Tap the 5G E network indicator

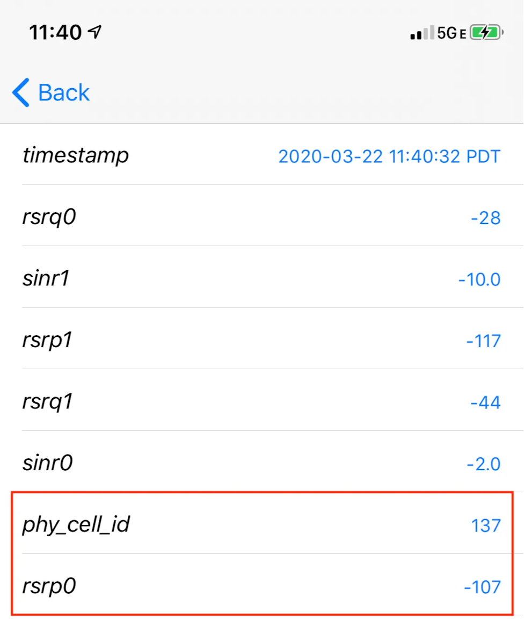coord(451,33)
